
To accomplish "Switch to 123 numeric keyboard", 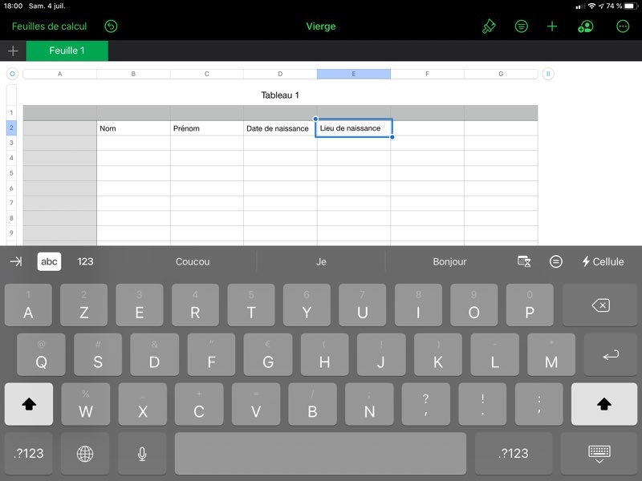I will [x=85, y=261].
